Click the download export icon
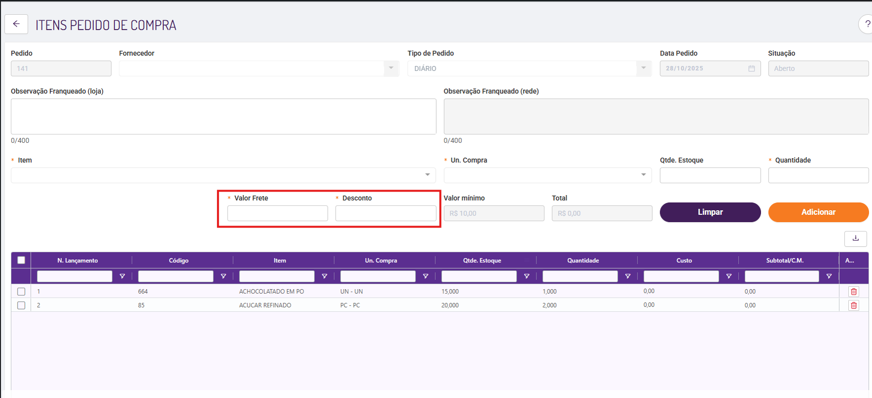The width and height of the screenshot is (872, 398). [855, 238]
